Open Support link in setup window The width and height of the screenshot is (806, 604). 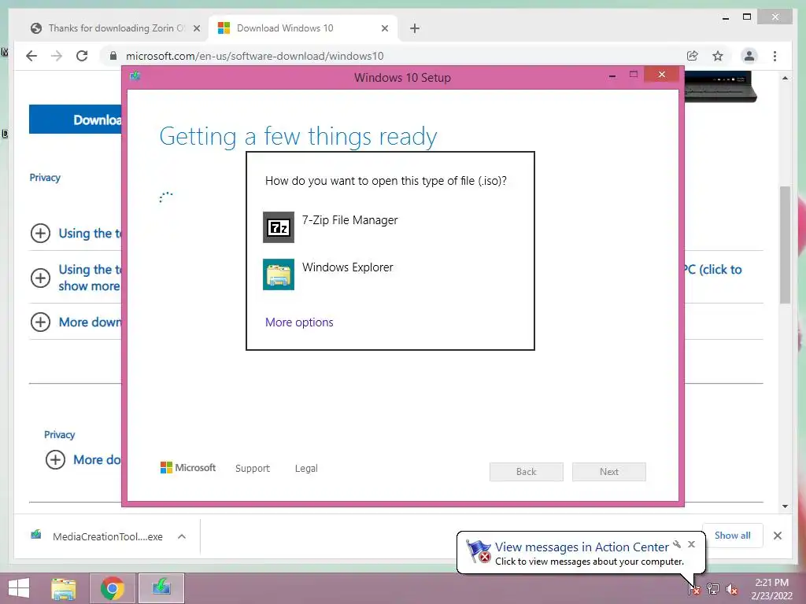coord(253,469)
